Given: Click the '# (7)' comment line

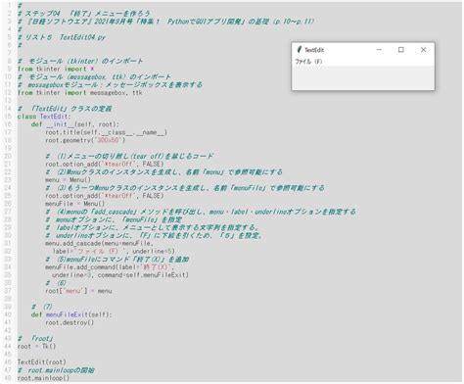Looking at the screenshot, I should click(x=42, y=307).
